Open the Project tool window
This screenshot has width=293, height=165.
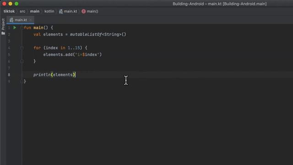(x=3, y=27)
